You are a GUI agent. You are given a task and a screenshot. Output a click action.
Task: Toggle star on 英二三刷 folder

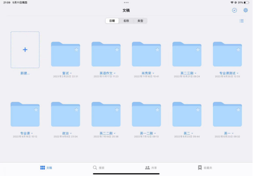(x=198, y=49)
